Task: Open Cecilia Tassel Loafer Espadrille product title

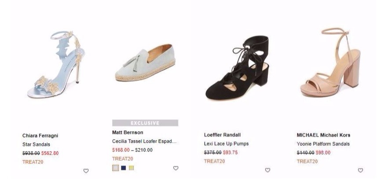Action: click(x=144, y=141)
